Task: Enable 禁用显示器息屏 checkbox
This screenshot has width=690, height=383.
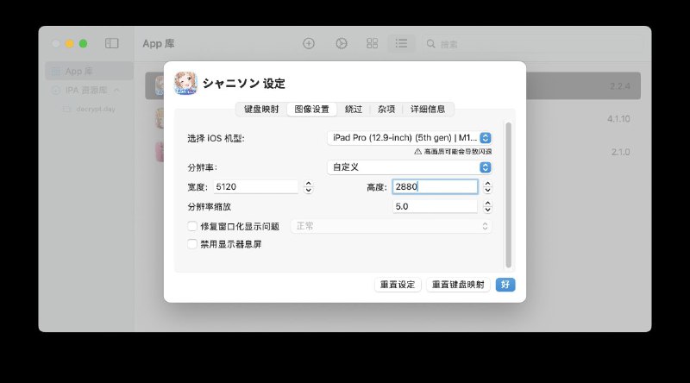Action: coord(192,244)
